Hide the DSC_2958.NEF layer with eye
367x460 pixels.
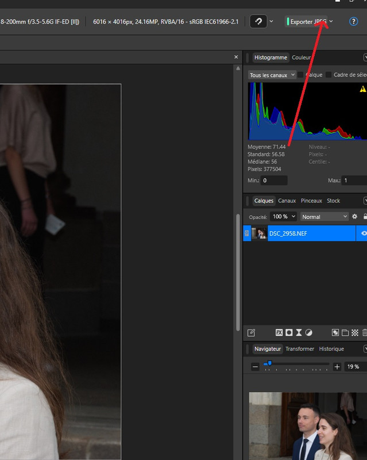[364, 233]
